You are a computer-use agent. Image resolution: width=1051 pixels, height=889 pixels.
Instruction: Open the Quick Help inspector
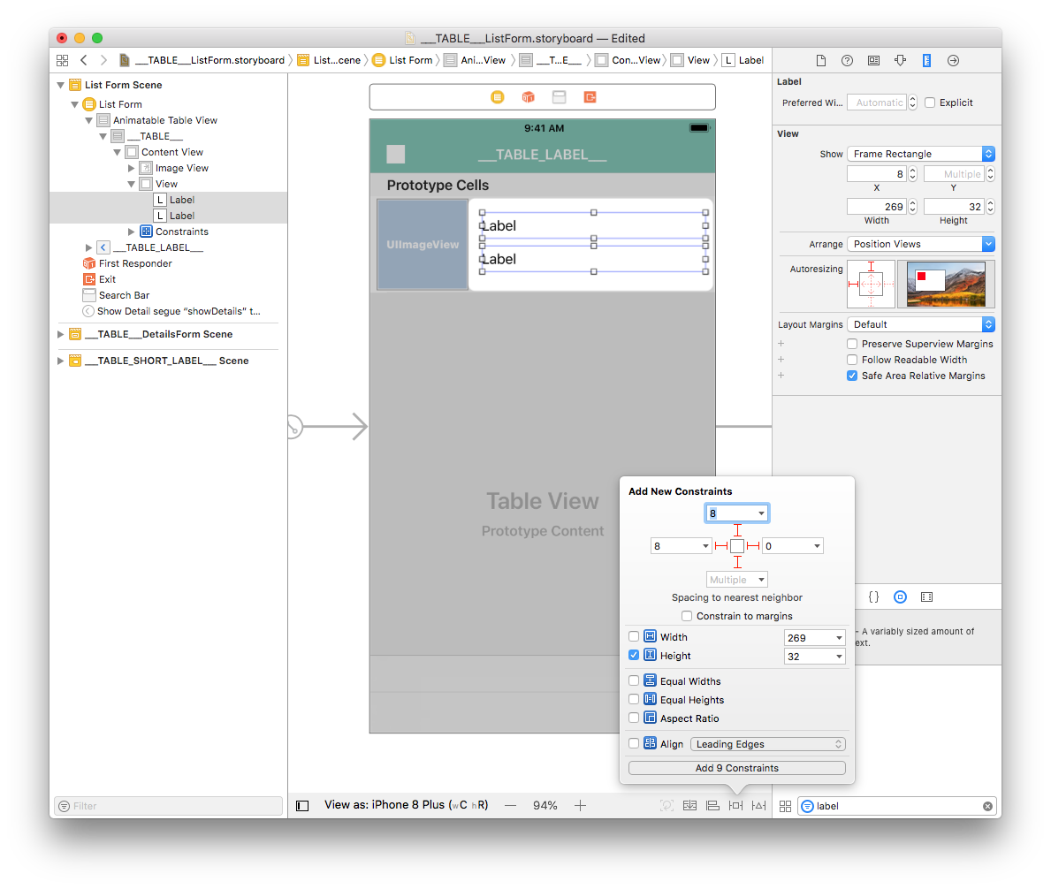pyautogui.click(x=847, y=60)
